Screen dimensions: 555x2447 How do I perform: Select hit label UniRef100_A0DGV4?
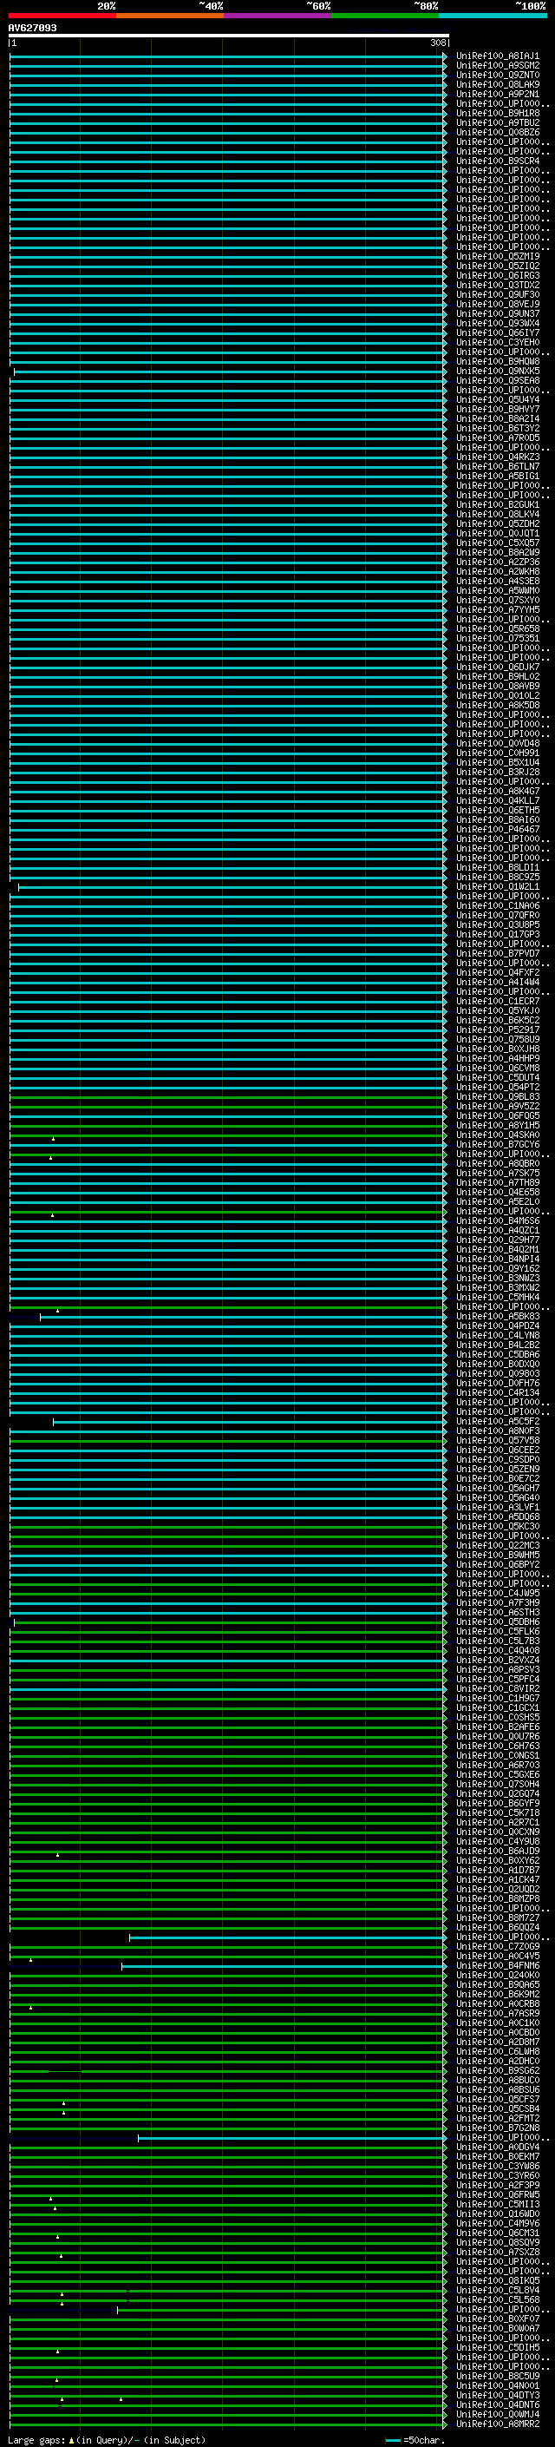498,2147
